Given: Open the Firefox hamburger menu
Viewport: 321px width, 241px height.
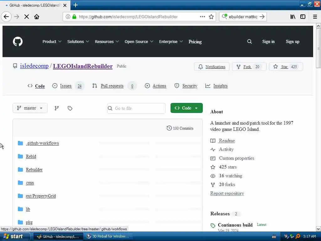Looking at the screenshot, I should 315,17.
